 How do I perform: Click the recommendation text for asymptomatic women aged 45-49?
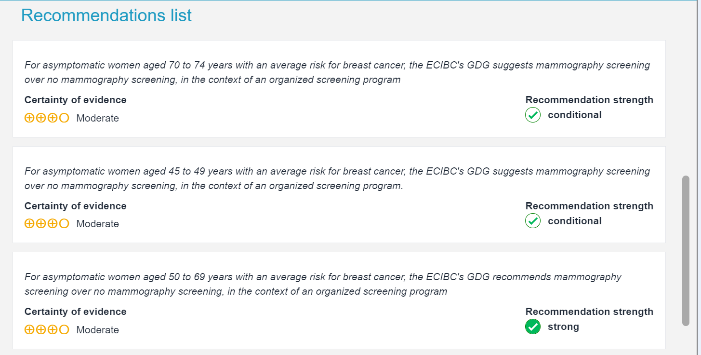337,178
